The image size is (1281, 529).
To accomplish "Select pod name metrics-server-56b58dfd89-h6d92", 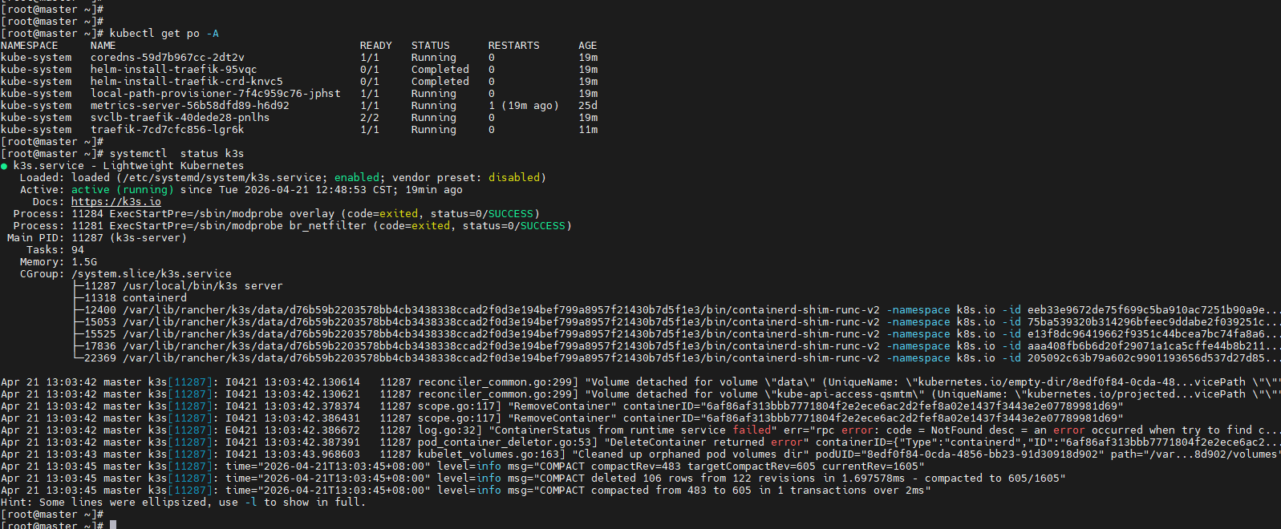I will pyautogui.click(x=190, y=106).
